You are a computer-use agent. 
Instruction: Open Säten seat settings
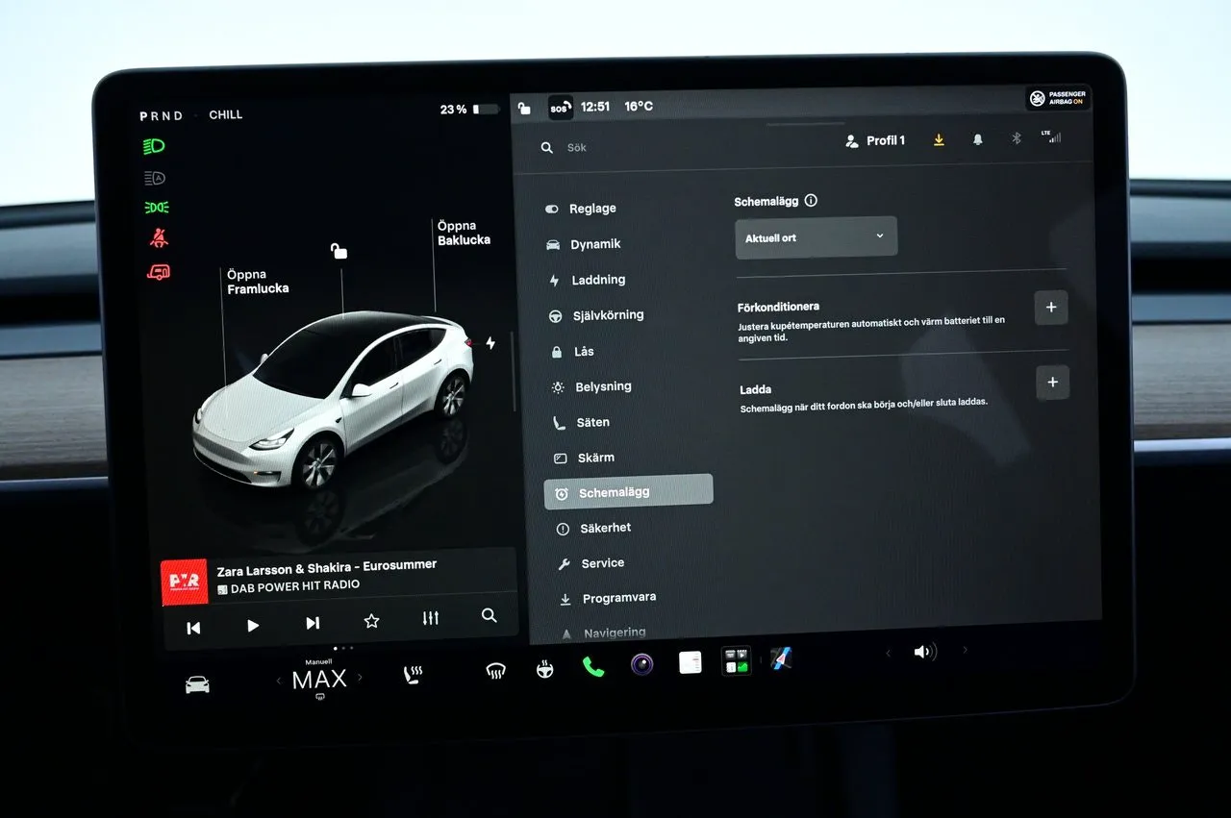click(581, 422)
